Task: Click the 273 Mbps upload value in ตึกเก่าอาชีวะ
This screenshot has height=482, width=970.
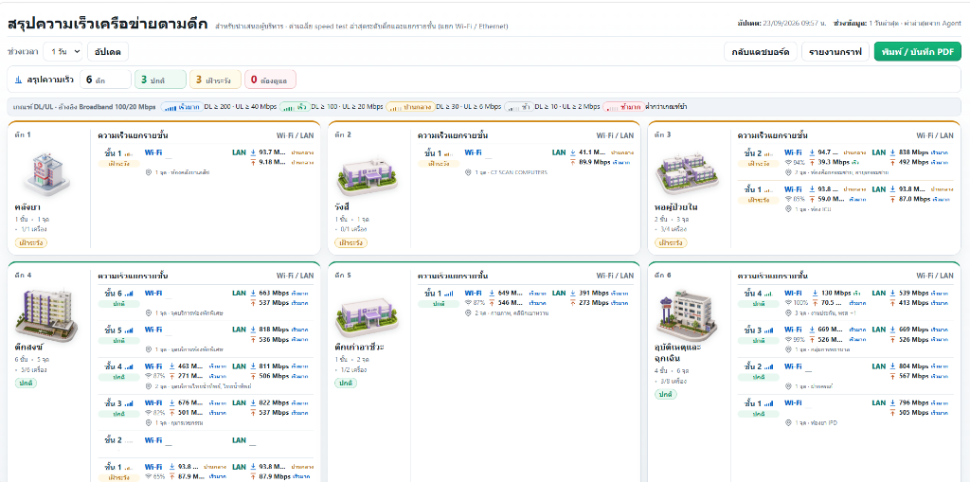Action: pyautogui.click(x=594, y=303)
